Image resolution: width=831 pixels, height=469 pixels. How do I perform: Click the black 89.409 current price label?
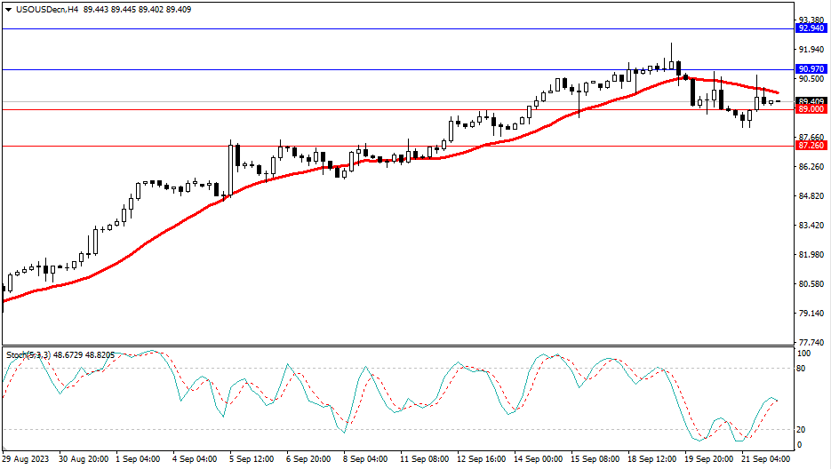pos(811,101)
